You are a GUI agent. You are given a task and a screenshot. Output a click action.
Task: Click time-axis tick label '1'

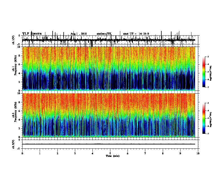pos(40,153)
